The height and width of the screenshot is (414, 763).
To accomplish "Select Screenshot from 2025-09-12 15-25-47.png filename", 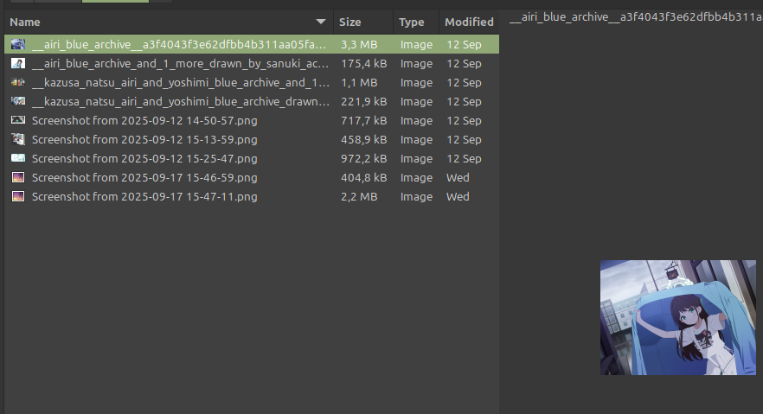I will click(144, 158).
